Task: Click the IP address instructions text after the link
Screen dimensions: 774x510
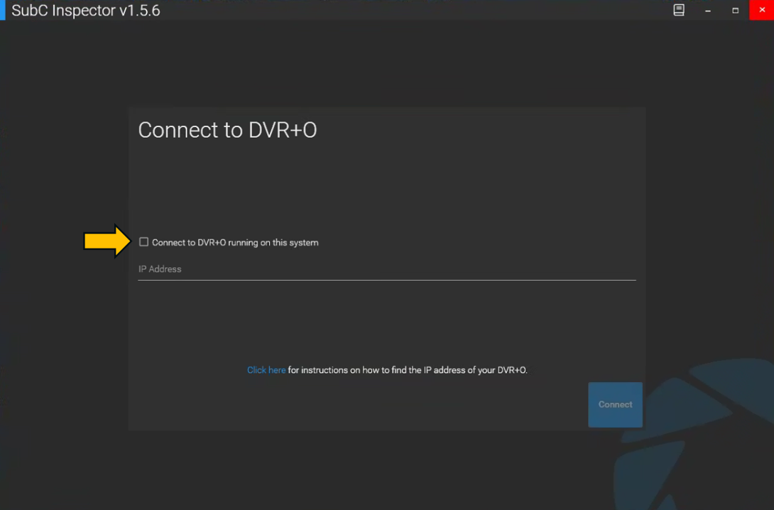Action: pos(407,370)
